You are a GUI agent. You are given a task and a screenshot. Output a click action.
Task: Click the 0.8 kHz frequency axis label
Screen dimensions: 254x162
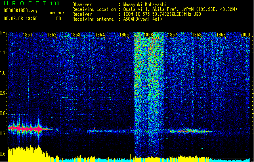coord(4,113)
